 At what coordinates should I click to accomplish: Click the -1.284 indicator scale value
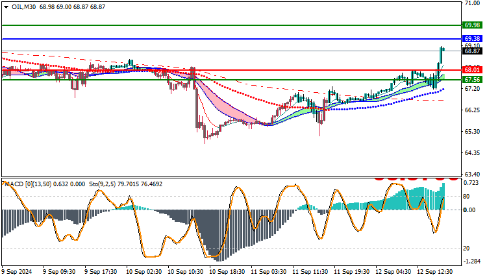(x=472, y=261)
